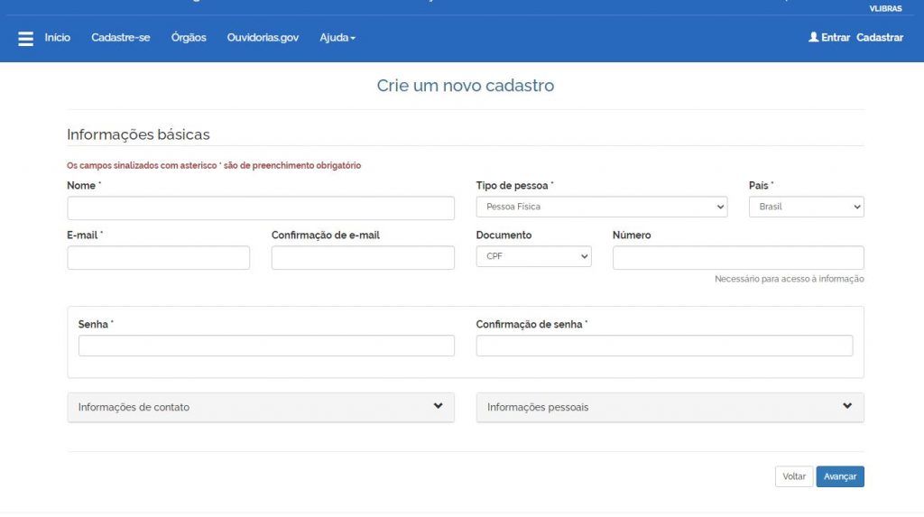The height and width of the screenshot is (517, 924).
Task: Open the Tipo de pessoa dropdown
Action: [x=601, y=208]
